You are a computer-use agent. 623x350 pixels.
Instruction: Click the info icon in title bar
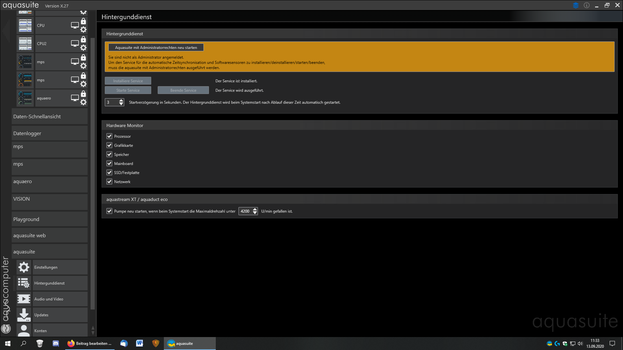(x=587, y=5)
